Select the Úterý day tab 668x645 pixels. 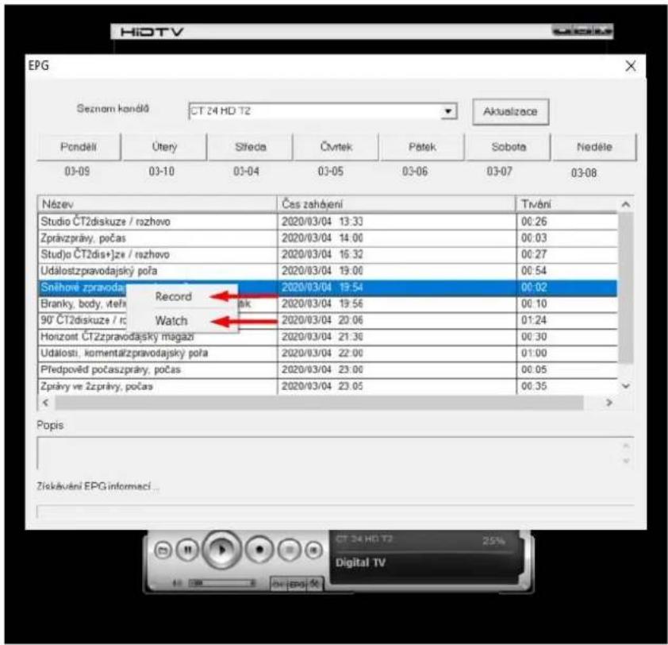tap(164, 147)
